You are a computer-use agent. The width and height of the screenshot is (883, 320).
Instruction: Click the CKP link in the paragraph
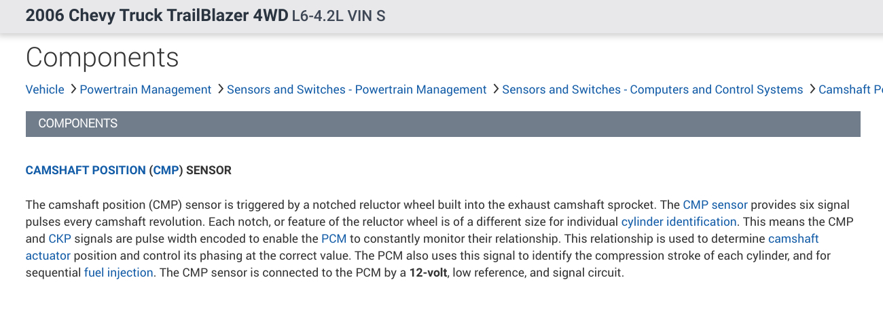click(x=60, y=239)
